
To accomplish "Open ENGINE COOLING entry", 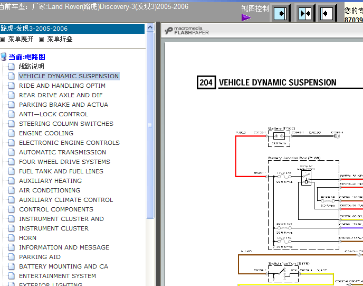I will [46, 133].
